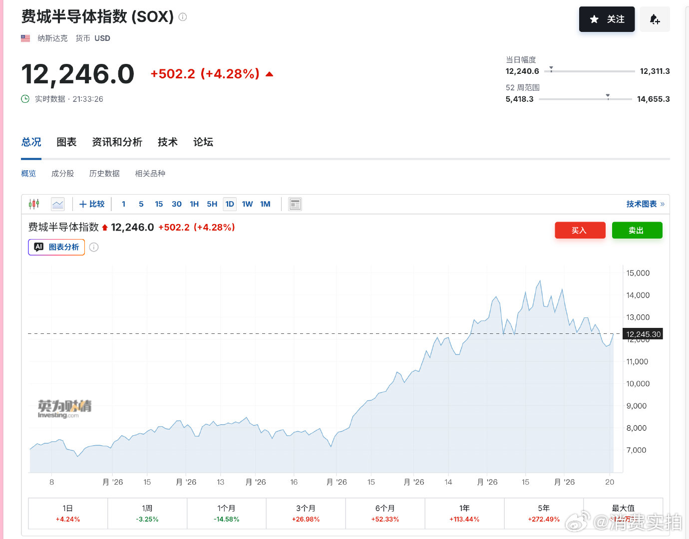Image resolution: width=689 pixels, height=539 pixels.
Task: Select the 1周 performance range
Action: [147, 513]
